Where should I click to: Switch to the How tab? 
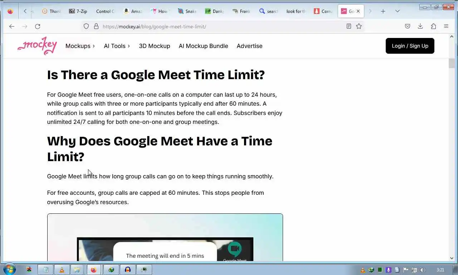coord(160,11)
